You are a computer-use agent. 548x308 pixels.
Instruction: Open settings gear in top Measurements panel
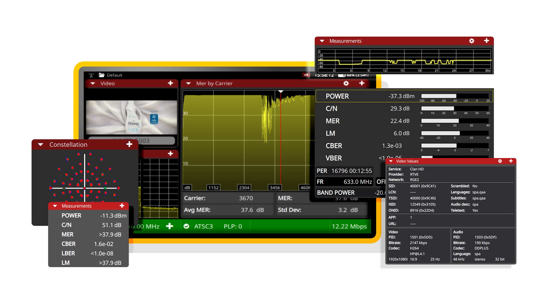pyautogui.click(x=472, y=41)
